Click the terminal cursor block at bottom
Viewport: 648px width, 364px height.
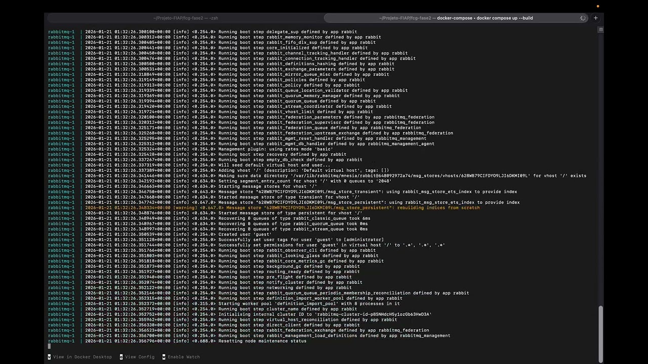click(49, 346)
